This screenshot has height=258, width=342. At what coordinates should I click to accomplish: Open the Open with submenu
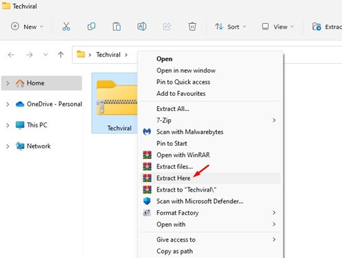(x=210, y=224)
